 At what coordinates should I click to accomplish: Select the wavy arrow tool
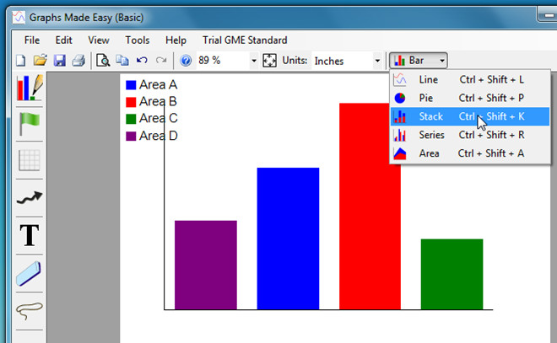pos(30,197)
